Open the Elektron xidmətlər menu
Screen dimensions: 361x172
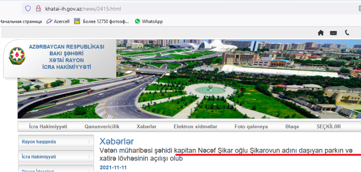click(x=195, y=127)
